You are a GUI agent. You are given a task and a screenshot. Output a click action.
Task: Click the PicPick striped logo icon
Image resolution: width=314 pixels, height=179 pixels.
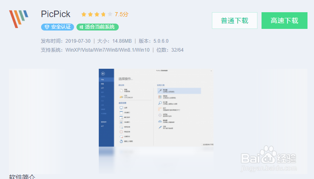click(x=19, y=19)
